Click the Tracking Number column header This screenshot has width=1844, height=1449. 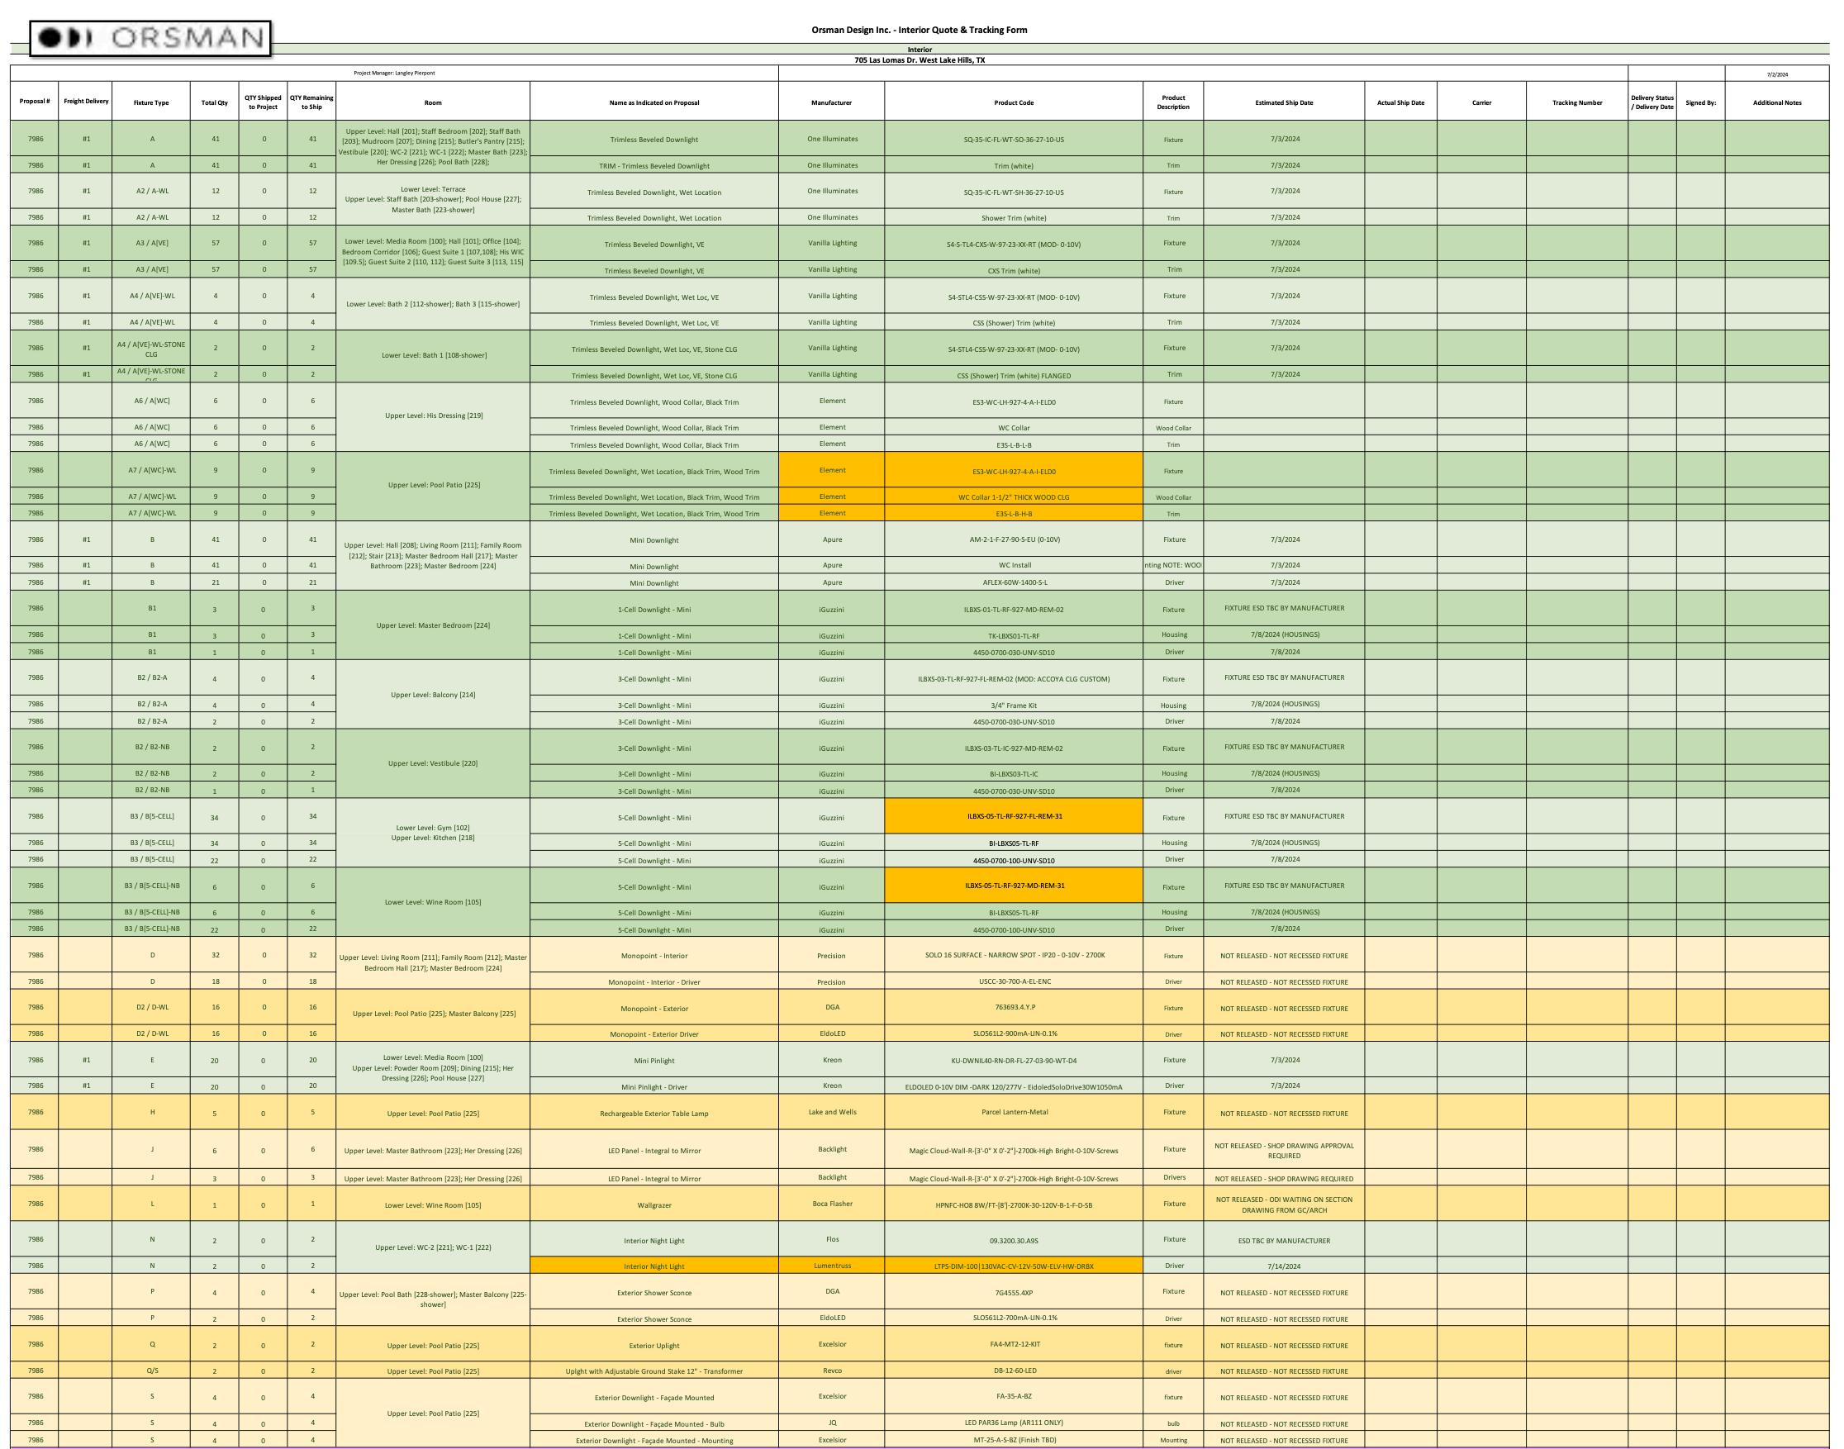pyautogui.click(x=1576, y=102)
